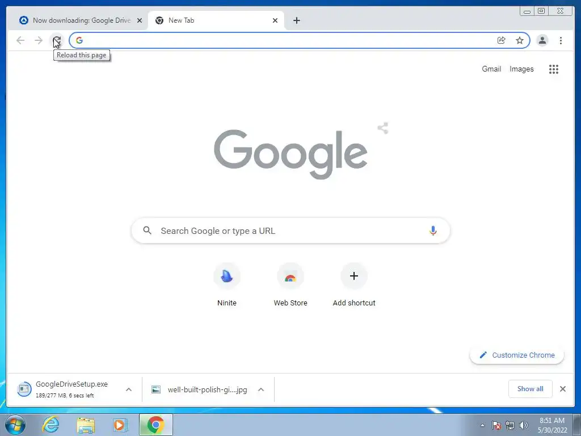This screenshot has height=436, width=581.
Task: Open volume speaker tray icon
Action: 524,425
